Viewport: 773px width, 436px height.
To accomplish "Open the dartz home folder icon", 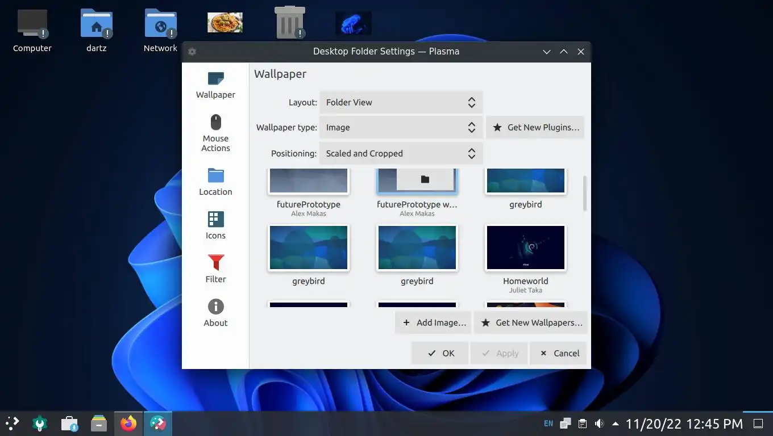I will point(97,31).
